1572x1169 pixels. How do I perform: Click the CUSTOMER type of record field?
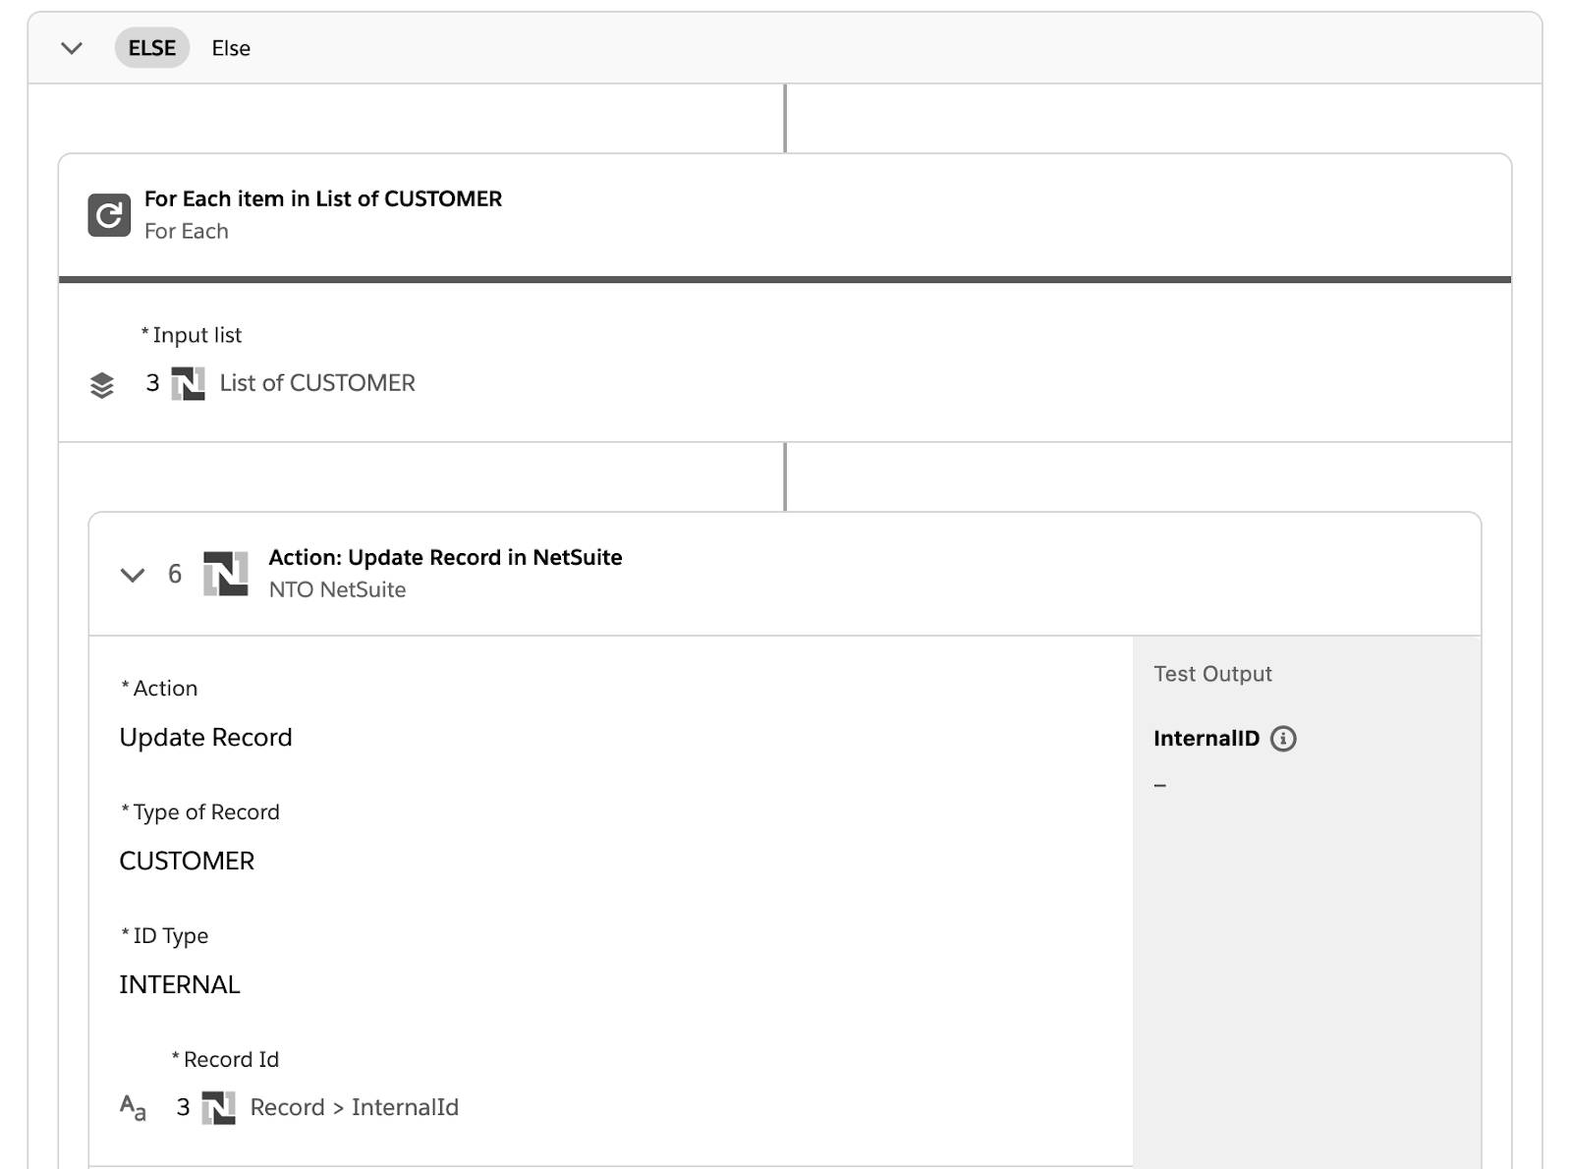[187, 862]
